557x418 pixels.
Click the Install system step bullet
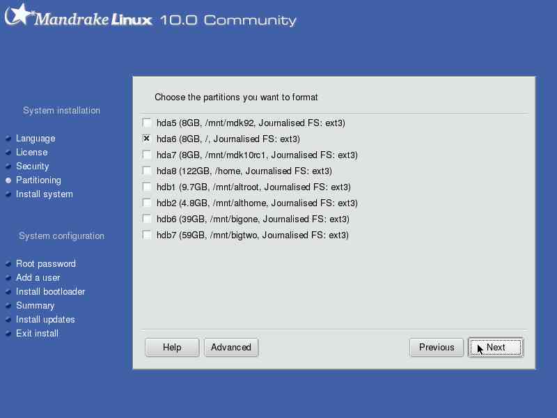click(x=8, y=194)
